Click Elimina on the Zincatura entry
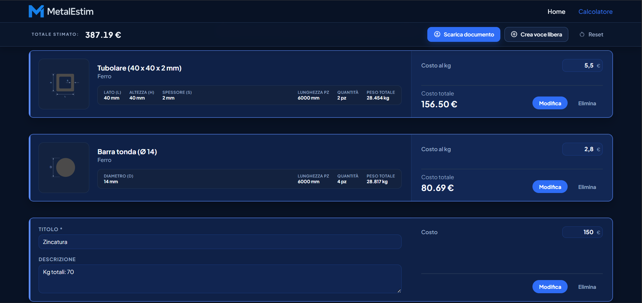This screenshot has height=303, width=642. 587,287
